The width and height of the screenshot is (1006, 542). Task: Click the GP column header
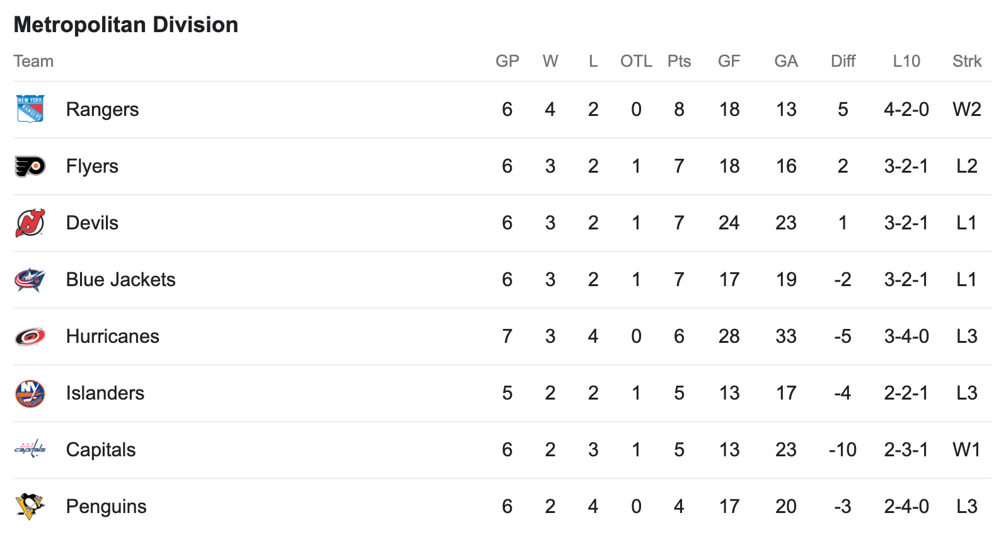[x=507, y=61]
